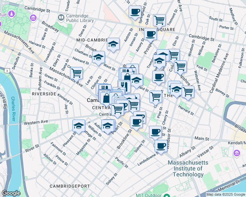Select the Albany St street label
Viewport: 246px width, 197px height.
point(187,152)
